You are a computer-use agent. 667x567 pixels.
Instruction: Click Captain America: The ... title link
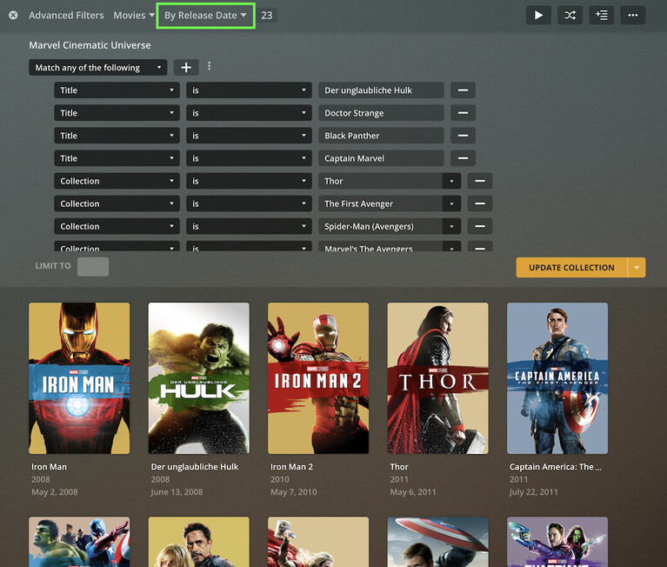coord(556,467)
